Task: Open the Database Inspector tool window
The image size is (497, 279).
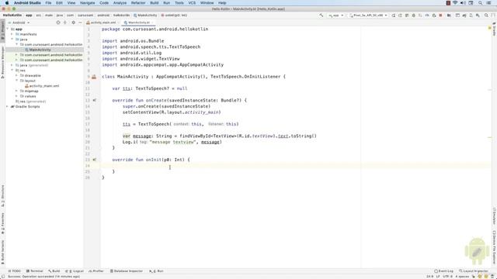Action: [x=126, y=271]
